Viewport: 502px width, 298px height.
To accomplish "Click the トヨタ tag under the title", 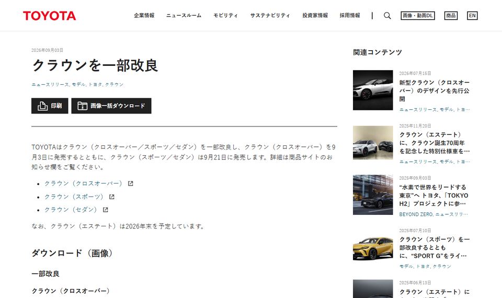I will [x=95, y=85].
